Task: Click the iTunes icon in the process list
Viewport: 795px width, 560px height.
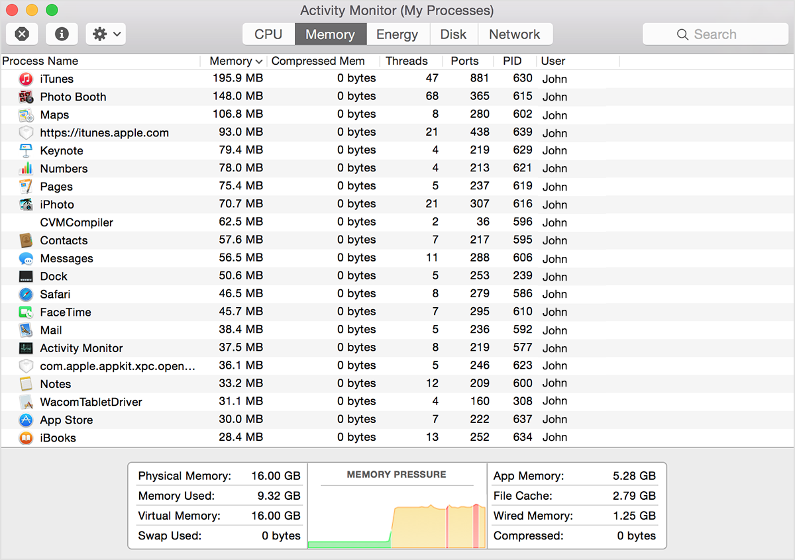Action: 25,79
